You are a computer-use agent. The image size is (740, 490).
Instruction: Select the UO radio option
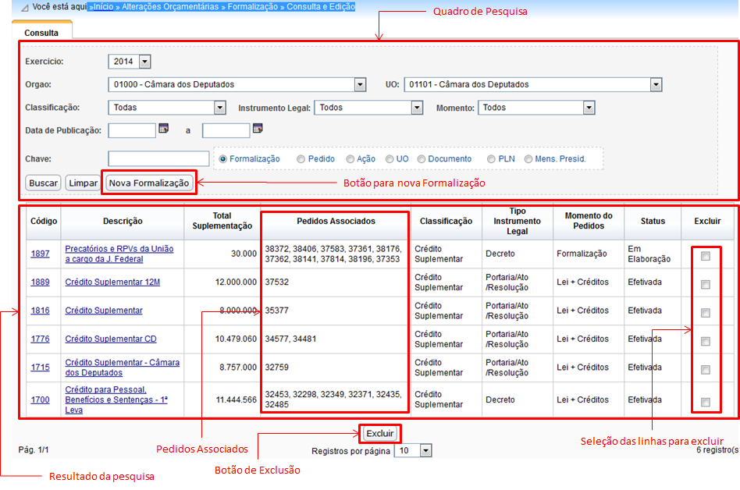(x=390, y=159)
